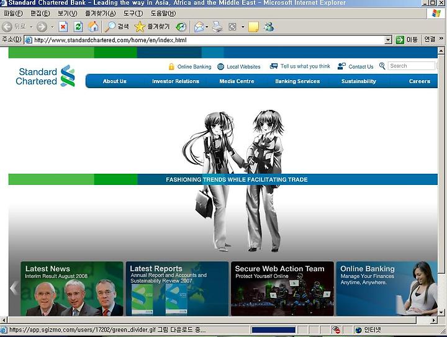The image size is (447, 337).
Task: Click the Mail envelope toolbar icon
Action: 199,27
